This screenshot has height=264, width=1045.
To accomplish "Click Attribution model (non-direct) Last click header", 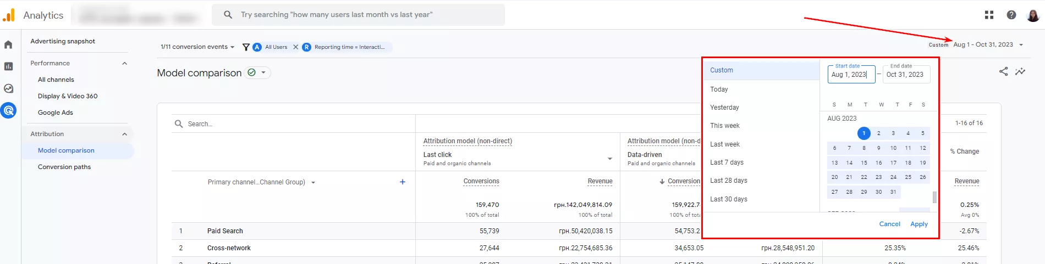I will click(468, 141).
